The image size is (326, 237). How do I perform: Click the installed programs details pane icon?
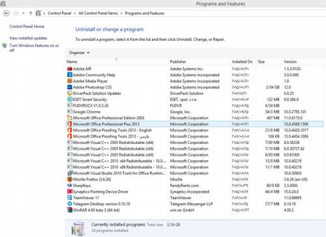[x=78, y=229]
